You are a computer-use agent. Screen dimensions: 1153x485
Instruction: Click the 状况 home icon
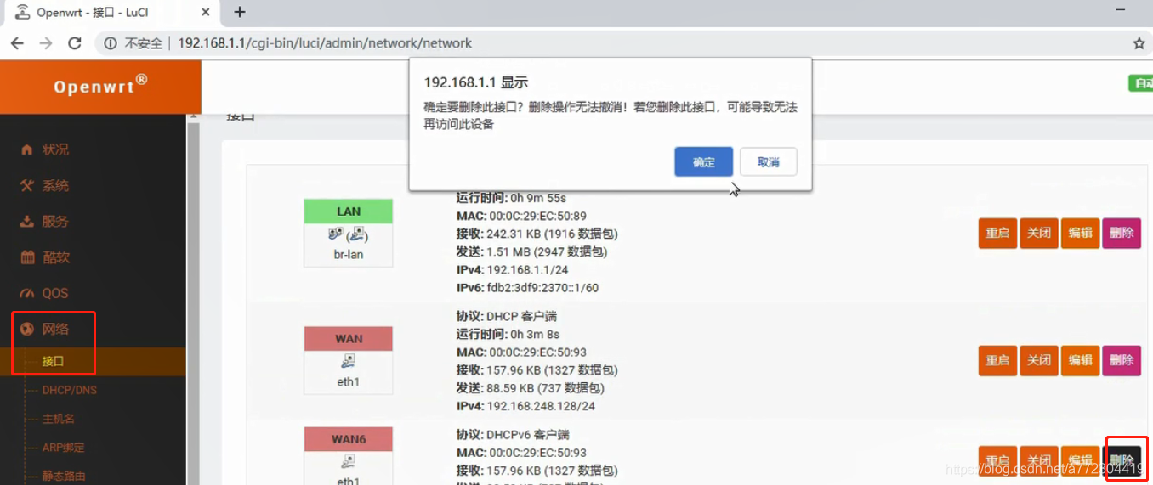point(27,149)
